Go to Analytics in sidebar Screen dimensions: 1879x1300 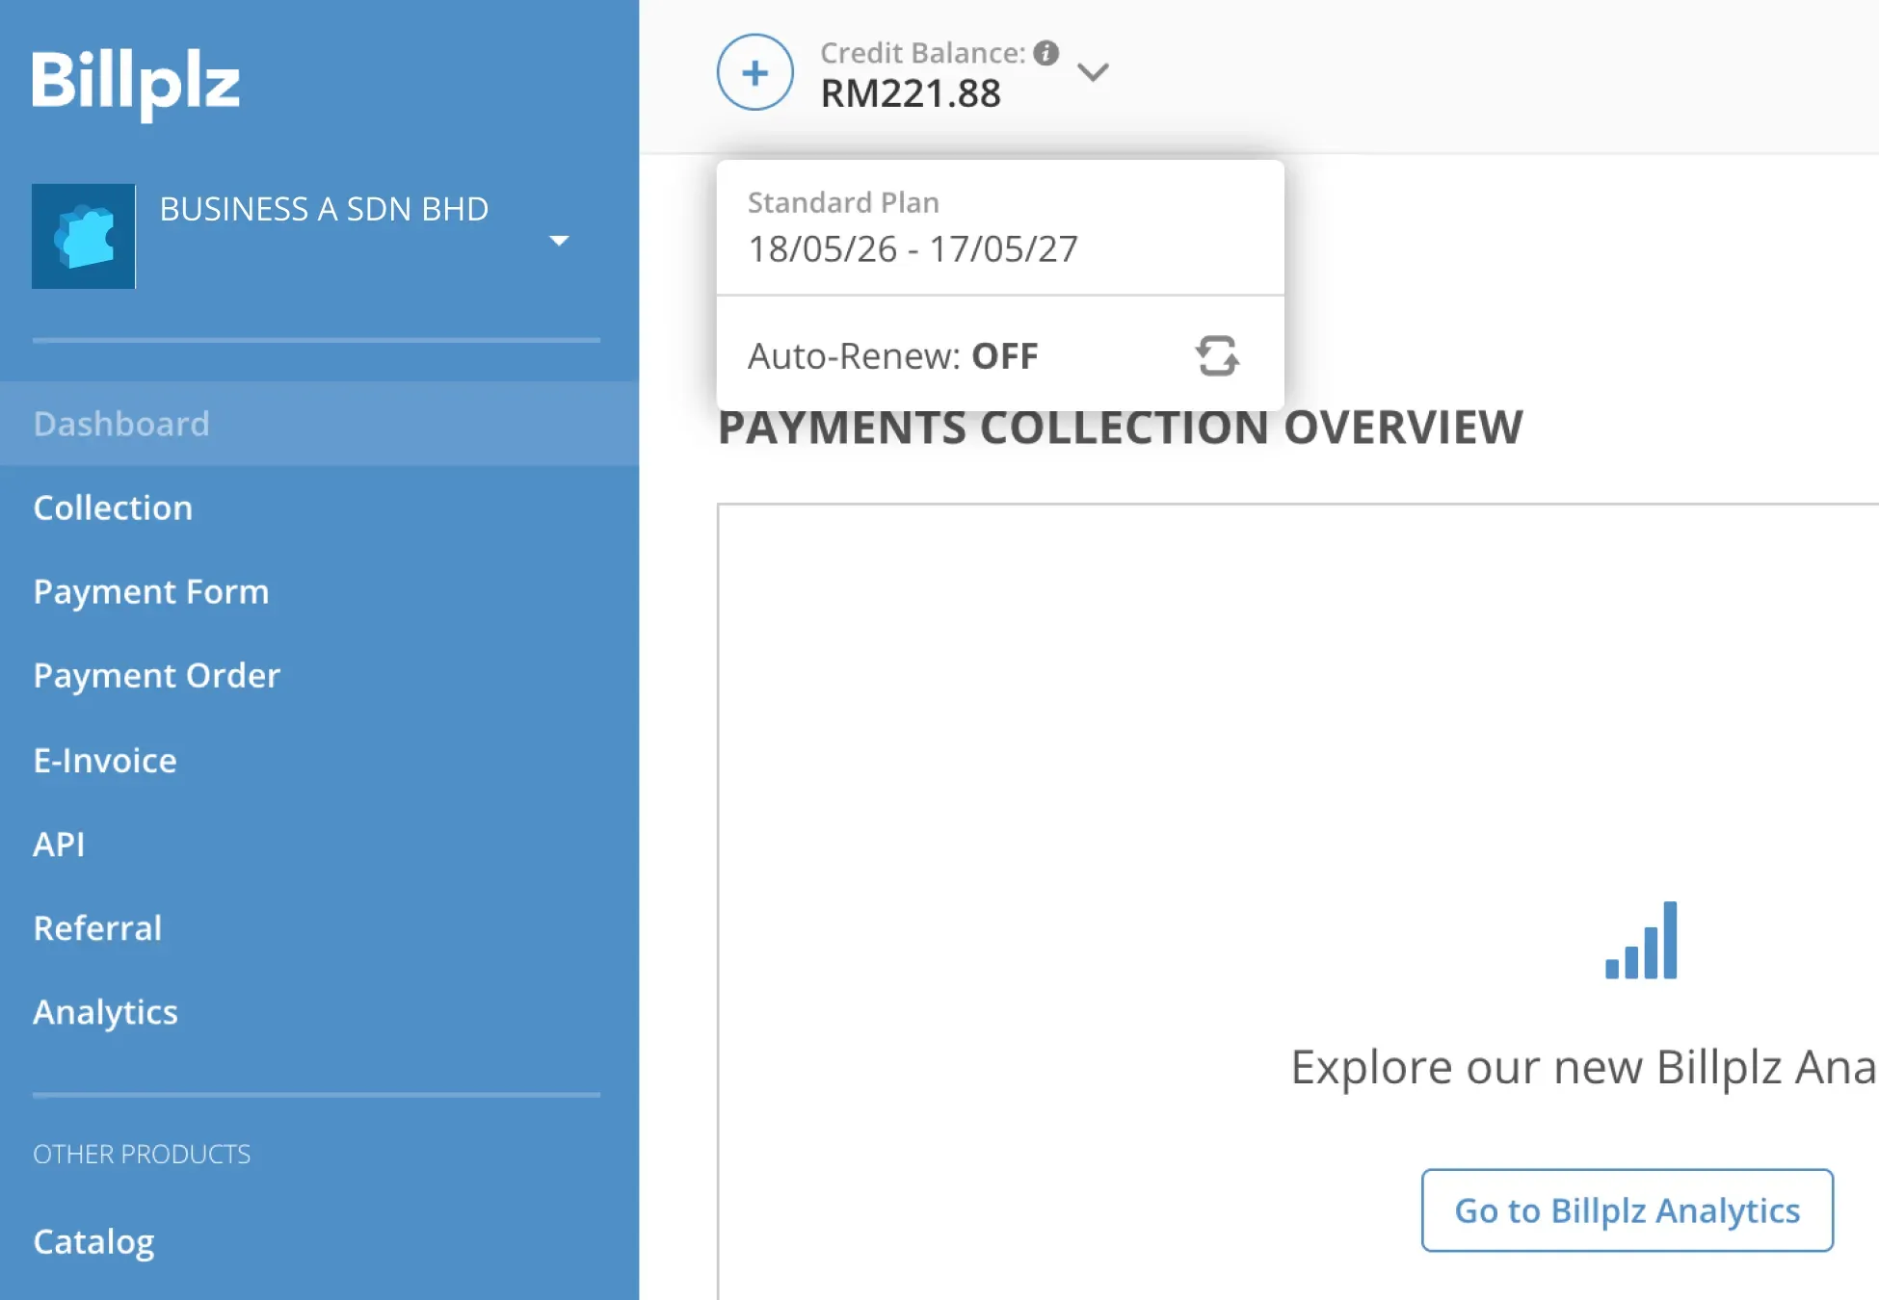coord(105,1012)
